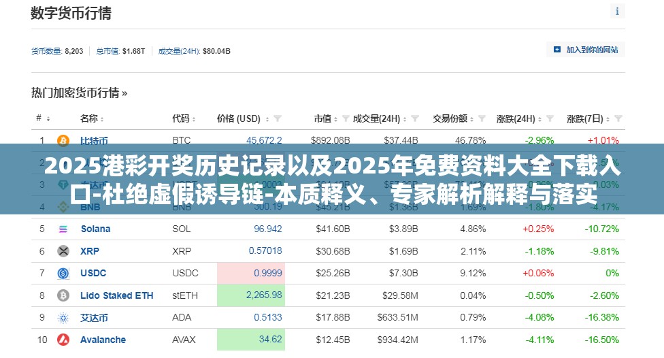The image size is (664, 358).
Task: Select the SOL code cell
Action: point(181,229)
